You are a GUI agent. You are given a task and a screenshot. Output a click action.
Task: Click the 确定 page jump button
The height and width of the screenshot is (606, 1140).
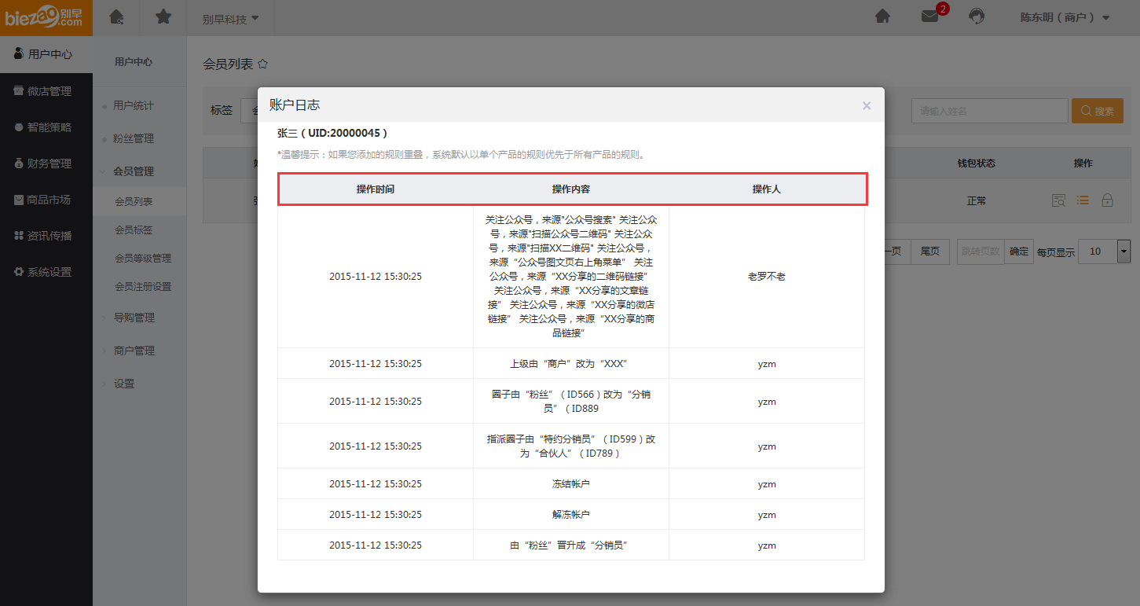(1018, 252)
